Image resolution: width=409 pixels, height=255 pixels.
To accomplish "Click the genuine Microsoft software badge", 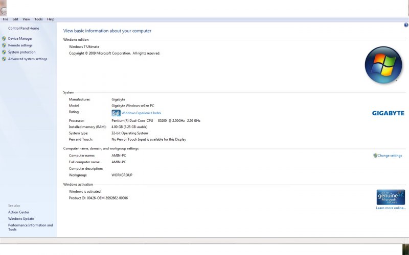I will click(391, 197).
